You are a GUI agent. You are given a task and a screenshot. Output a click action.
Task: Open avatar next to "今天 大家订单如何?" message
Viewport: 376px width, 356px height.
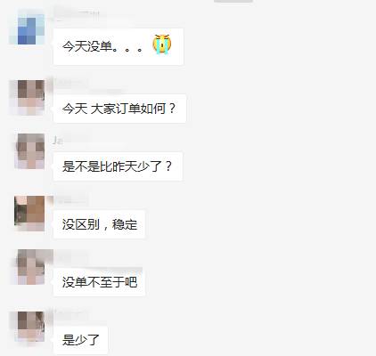pos(28,97)
